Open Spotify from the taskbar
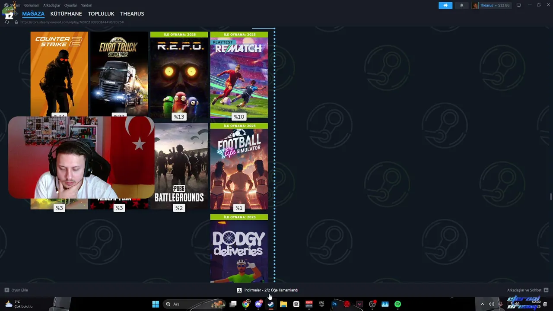The width and height of the screenshot is (553, 311). pos(397,304)
